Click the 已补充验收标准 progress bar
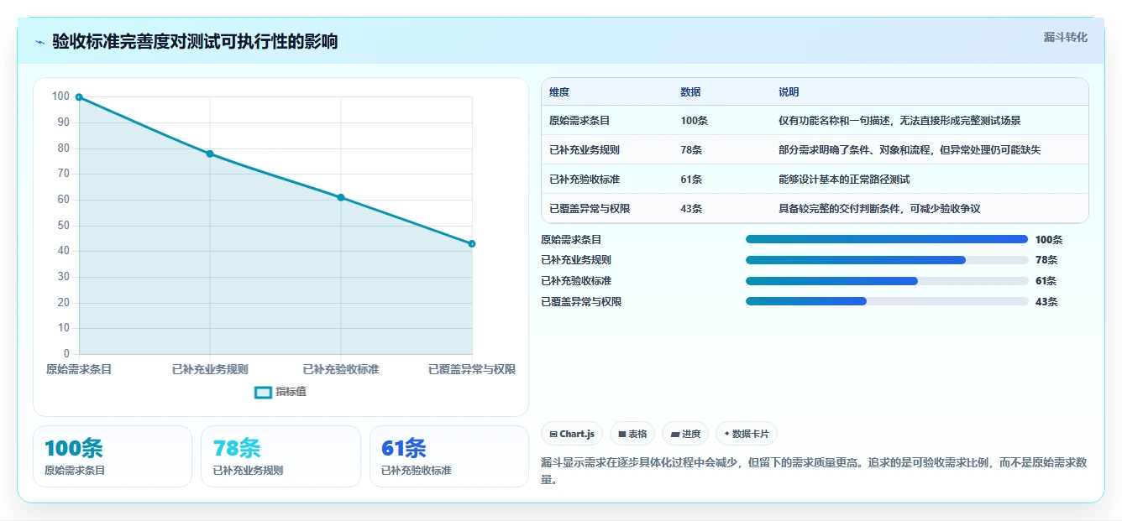The image size is (1122, 521). point(887,281)
